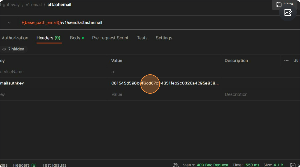Go to the Tests tab
Screen dimensions: 300x167
pyautogui.click(x=142, y=38)
